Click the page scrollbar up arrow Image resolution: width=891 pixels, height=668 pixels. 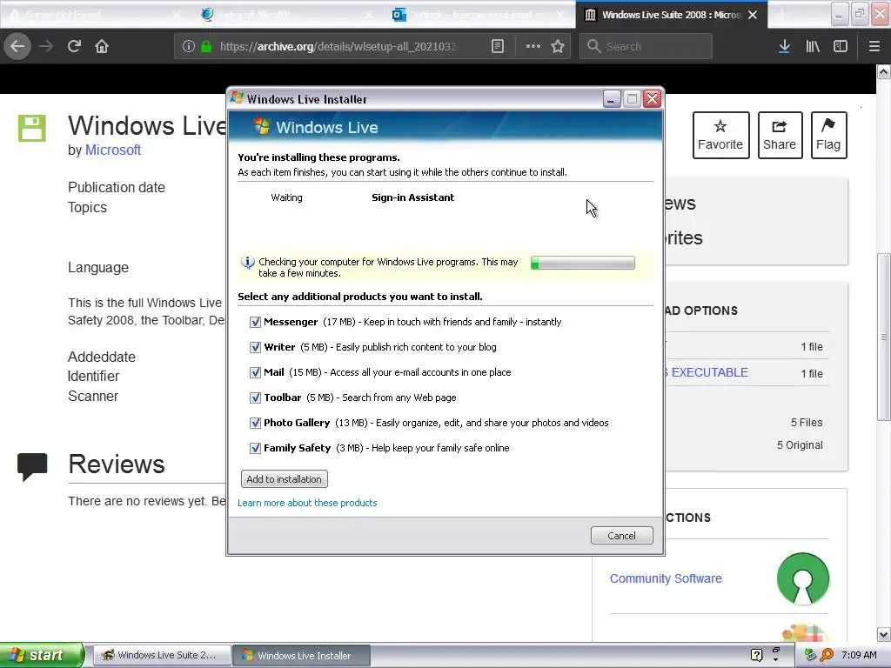point(883,72)
